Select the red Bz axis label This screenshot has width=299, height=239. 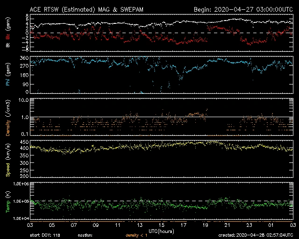click(x=8, y=29)
